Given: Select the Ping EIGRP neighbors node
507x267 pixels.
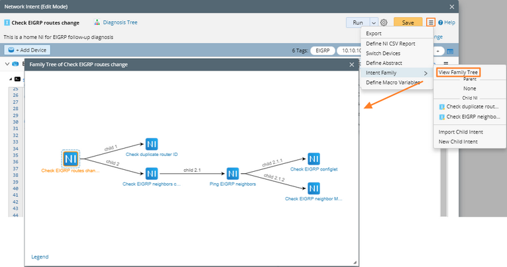Looking at the screenshot, I should click(x=233, y=174).
